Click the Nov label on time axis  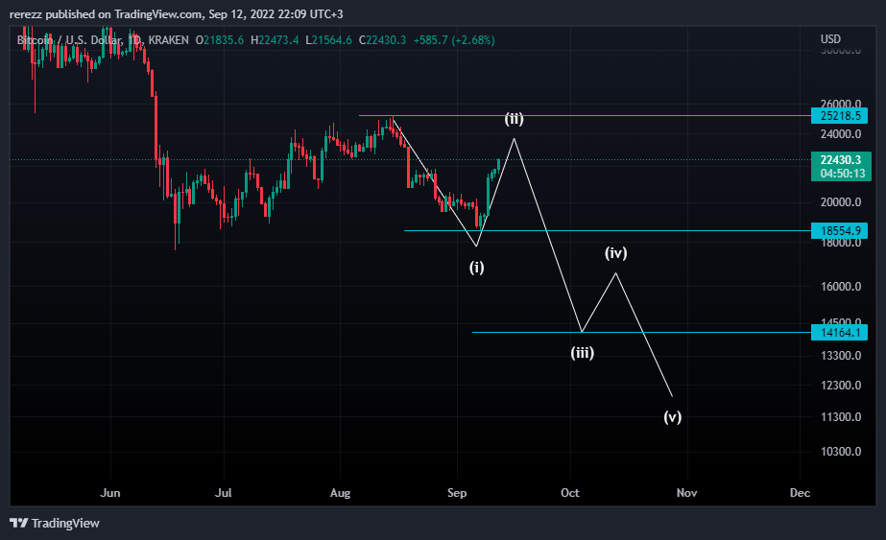click(x=687, y=493)
